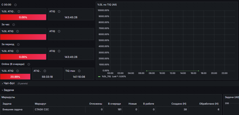The height and width of the screenshot is (115, 239).
Task: Click info icon on top ATiQ panel
Action: pos(59,11)
